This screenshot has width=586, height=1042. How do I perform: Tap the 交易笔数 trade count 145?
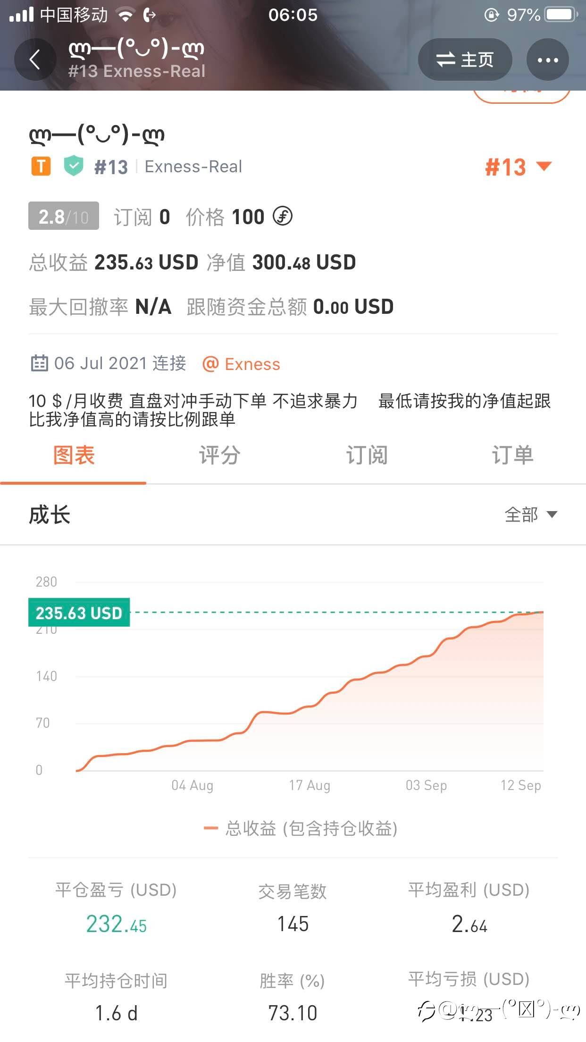tap(293, 924)
